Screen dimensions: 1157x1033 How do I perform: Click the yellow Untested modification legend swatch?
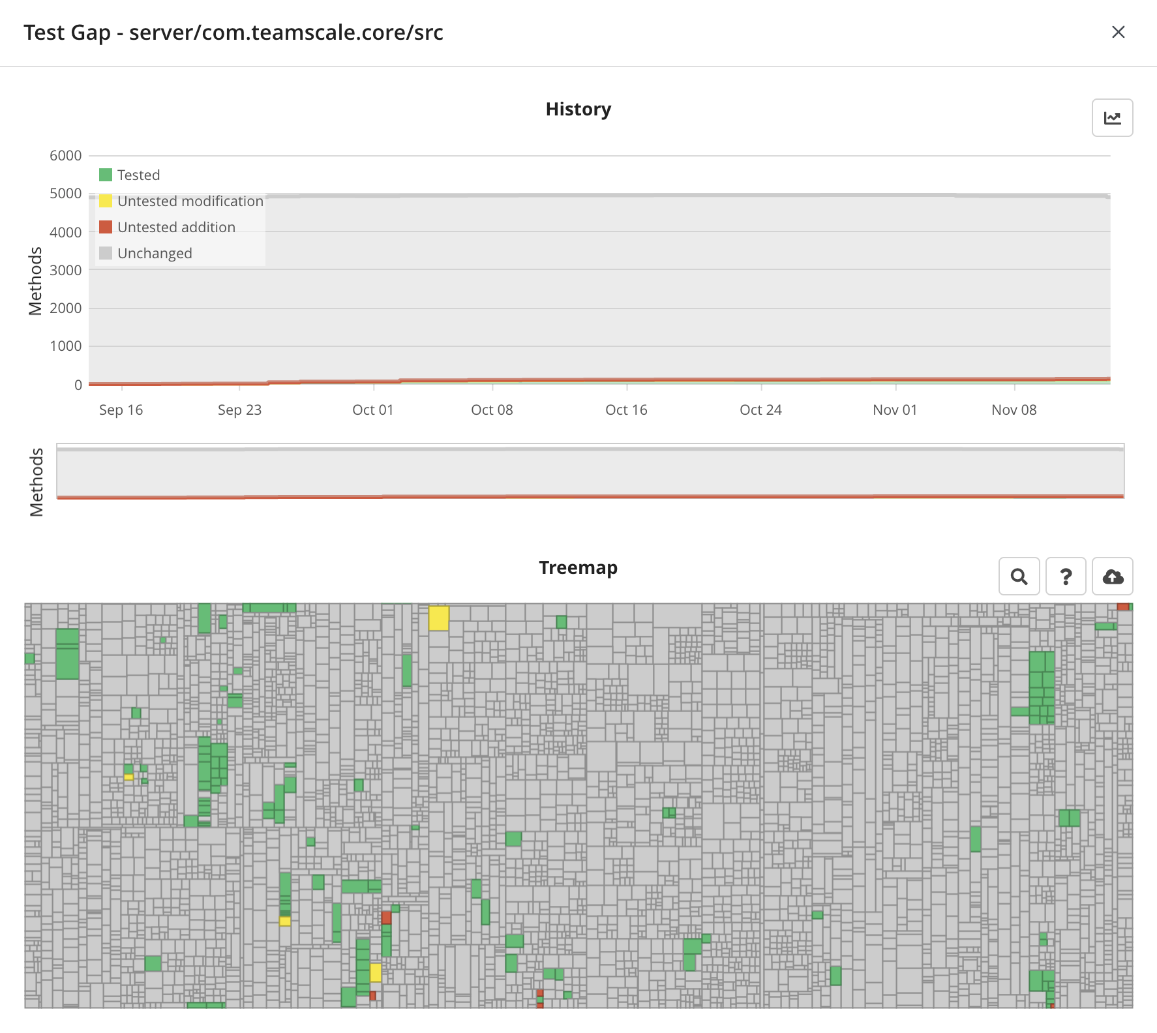point(105,200)
